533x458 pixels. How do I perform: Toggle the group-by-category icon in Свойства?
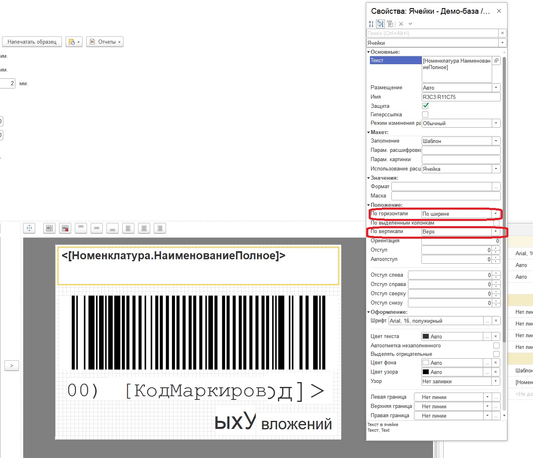coord(380,24)
